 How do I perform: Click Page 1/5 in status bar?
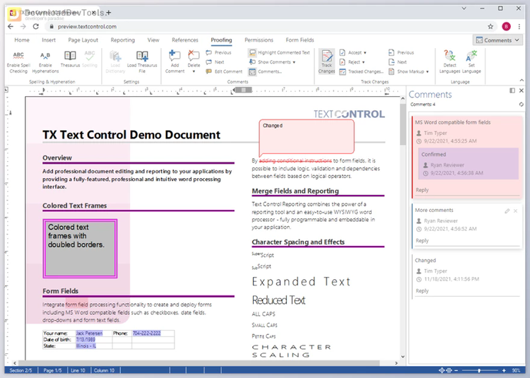point(53,370)
